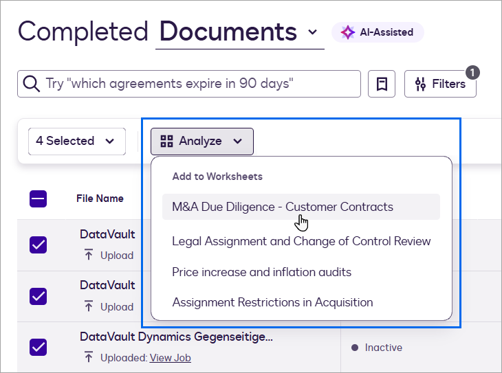Click the search magnifier icon
The width and height of the screenshot is (502, 373).
[32, 84]
